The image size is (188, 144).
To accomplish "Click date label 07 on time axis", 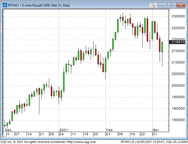I will (17, 134).
